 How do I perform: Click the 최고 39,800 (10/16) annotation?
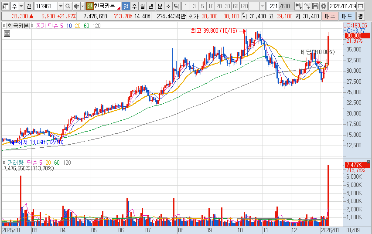(x=214, y=31)
